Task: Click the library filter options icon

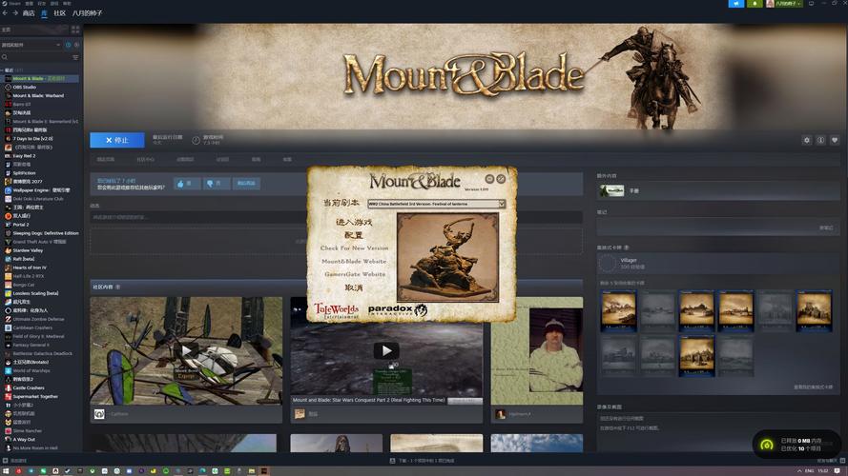Action: [75, 57]
